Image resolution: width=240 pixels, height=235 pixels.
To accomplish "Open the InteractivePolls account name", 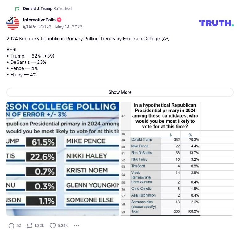I will 39,20.
